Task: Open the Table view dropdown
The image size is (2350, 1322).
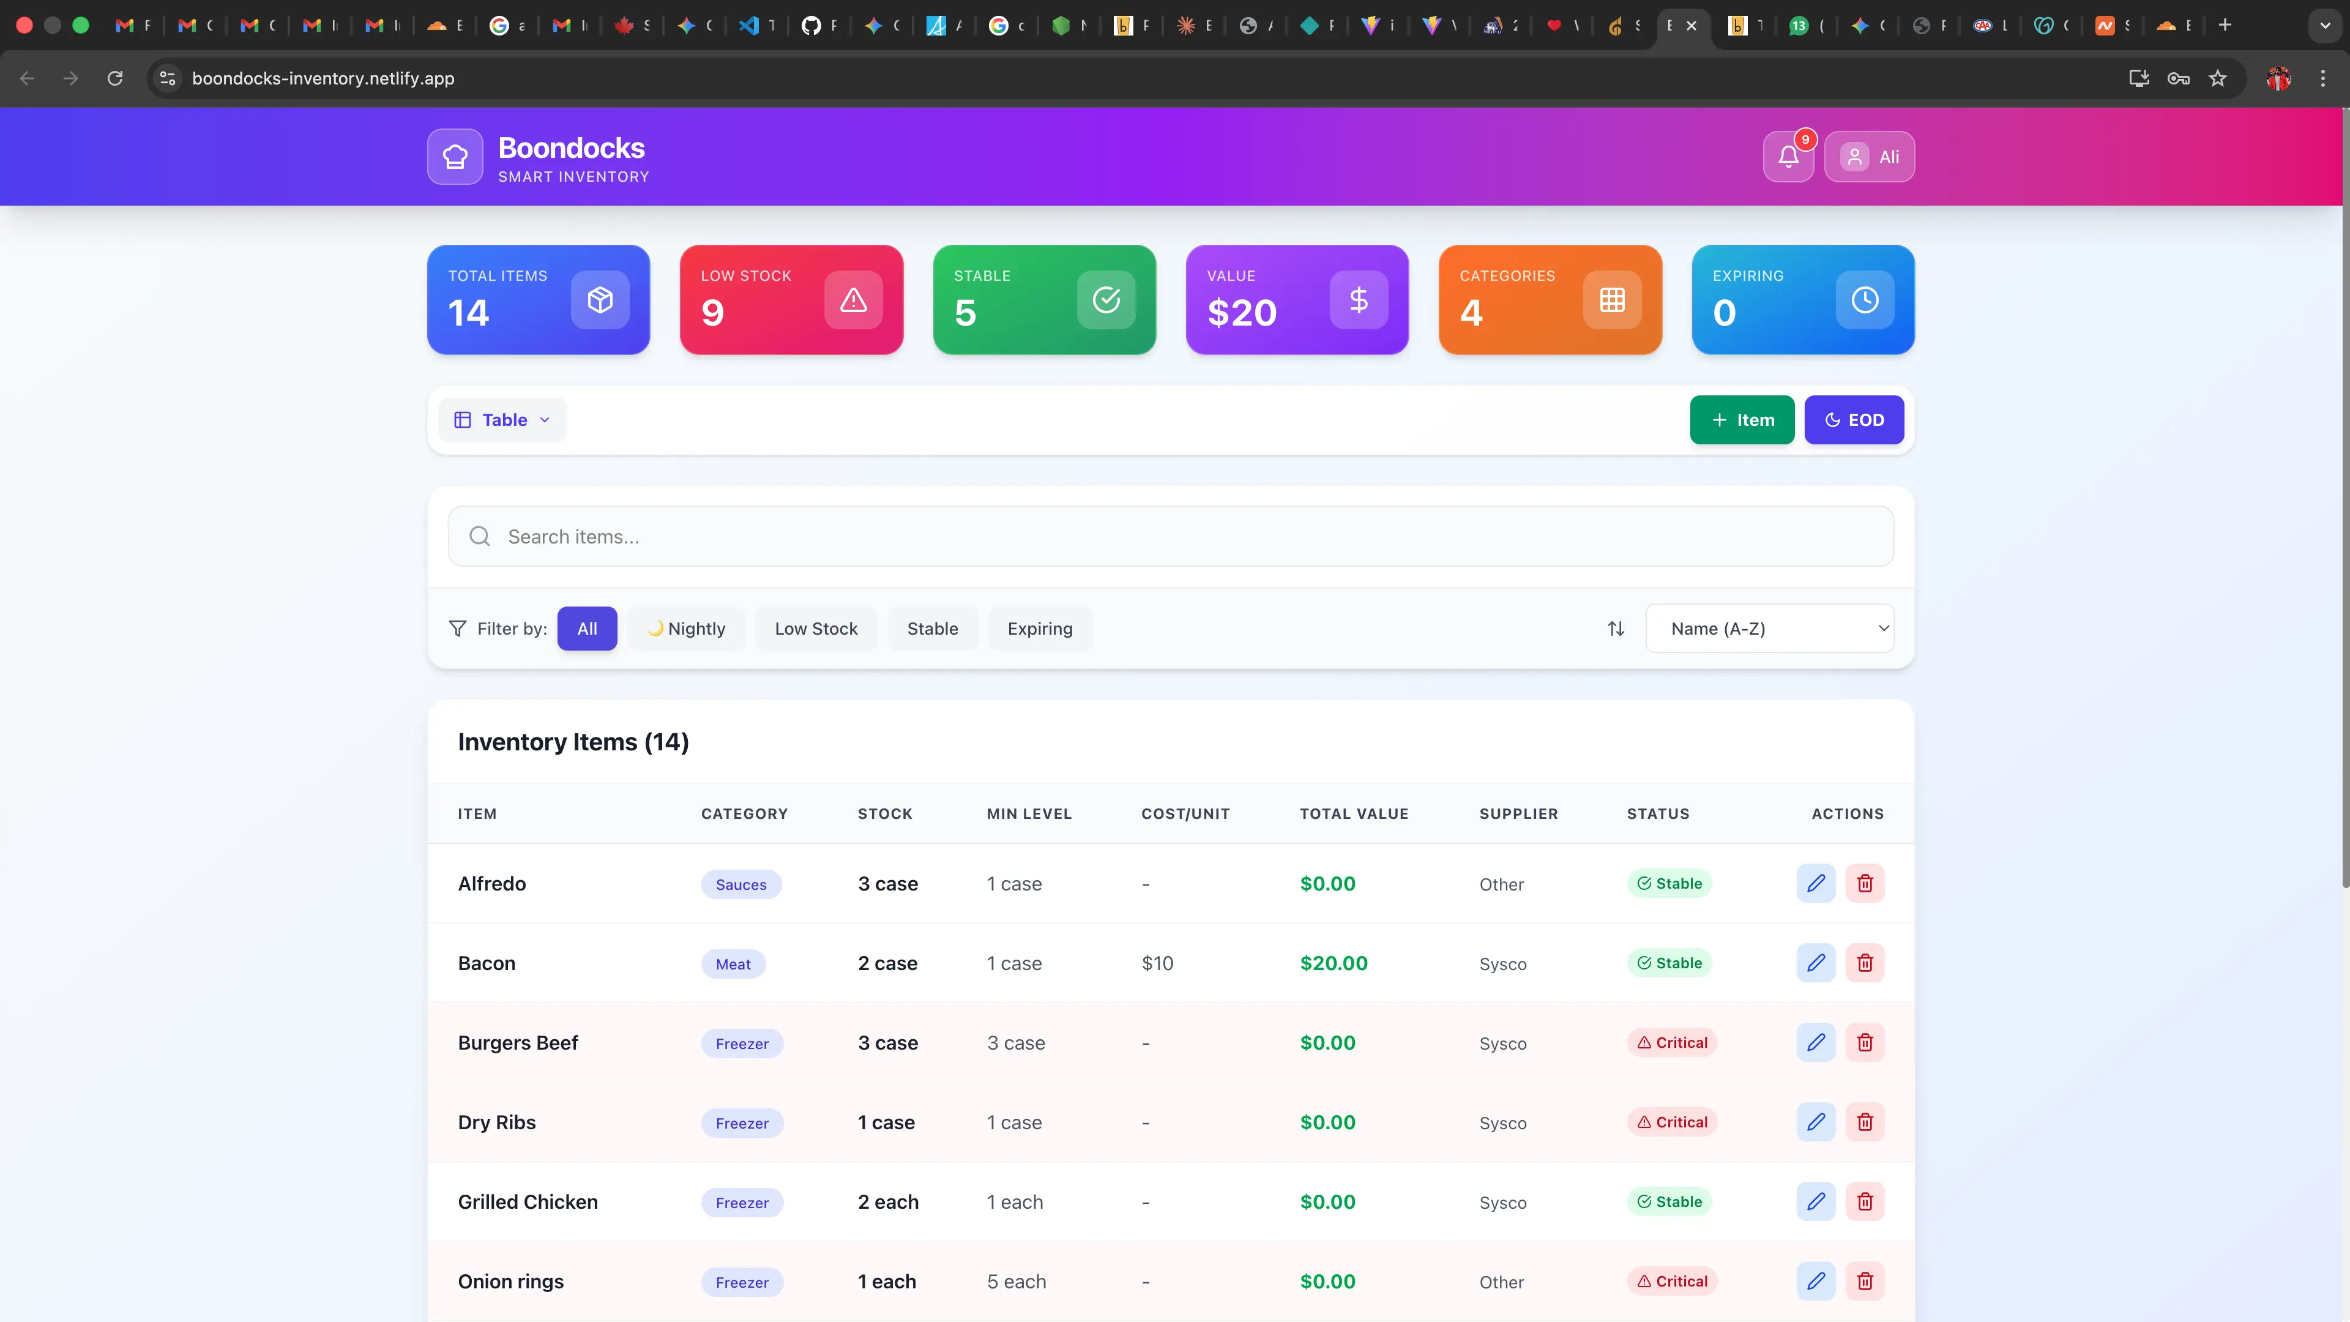Action: [502, 420]
